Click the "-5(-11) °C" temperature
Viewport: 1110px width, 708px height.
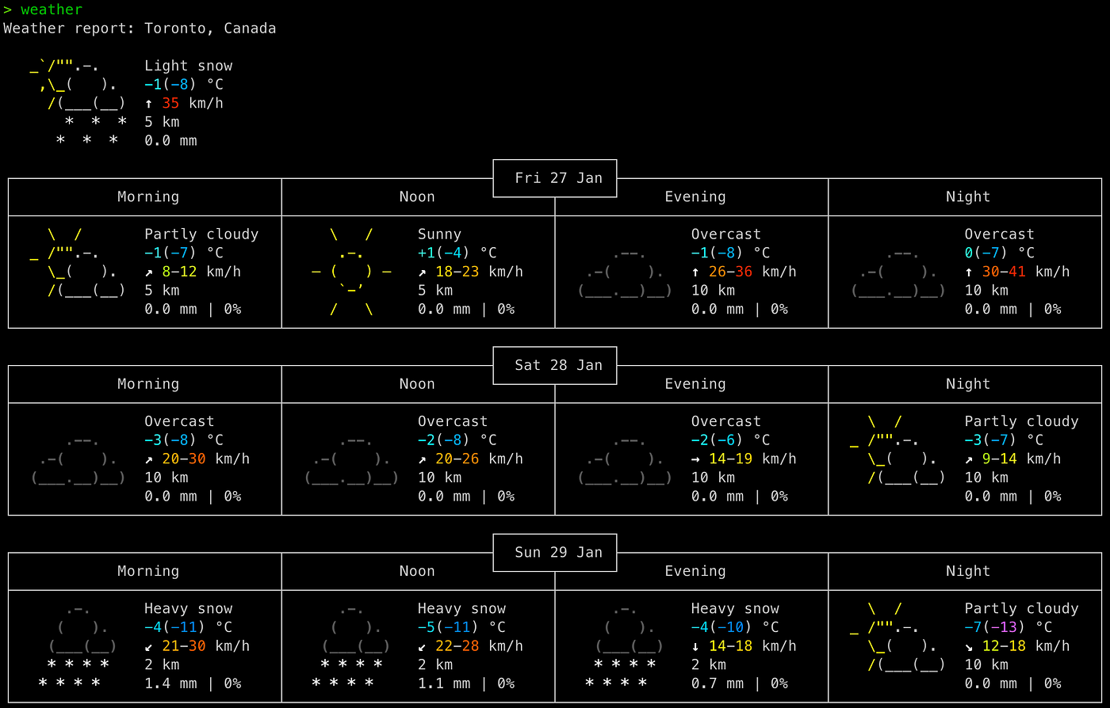(x=462, y=627)
